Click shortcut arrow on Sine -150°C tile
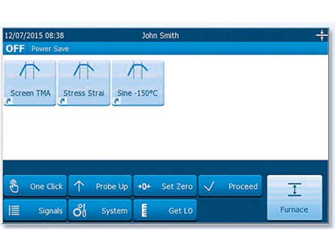The image size is (335, 251). pos(116,101)
